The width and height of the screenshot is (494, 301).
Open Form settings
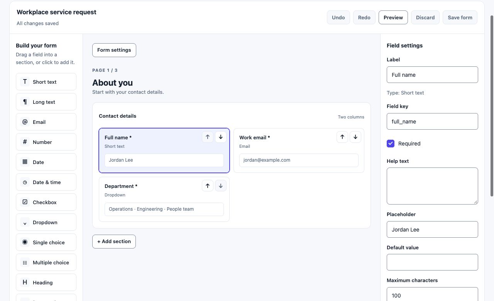pyautogui.click(x=114, y=50)
